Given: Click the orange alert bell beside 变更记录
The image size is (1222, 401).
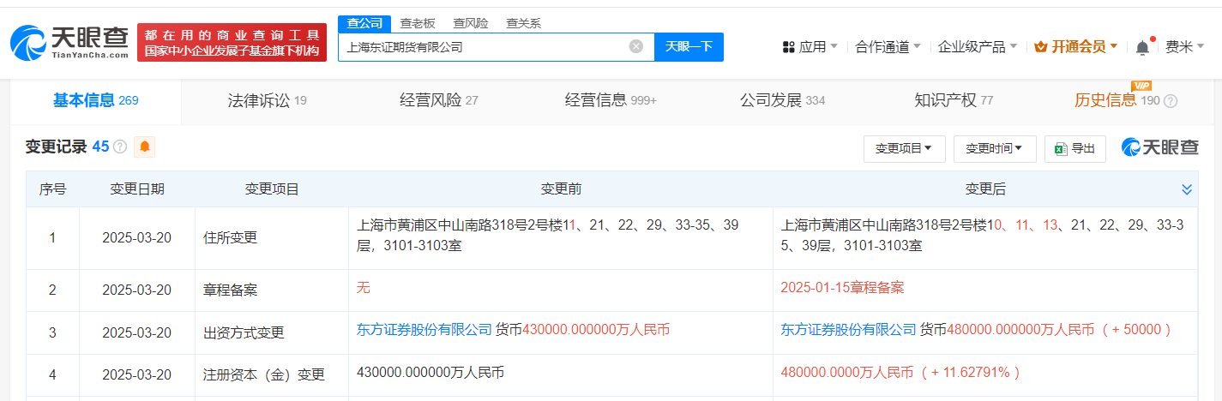Looking at the screenshot, I should [x=145, y=147].
